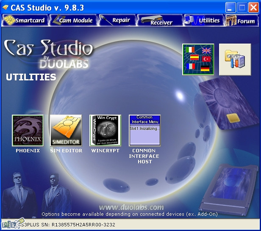This screenshot has width=261, height=231.
Task: Open the Repair tab
Action: 118,20
